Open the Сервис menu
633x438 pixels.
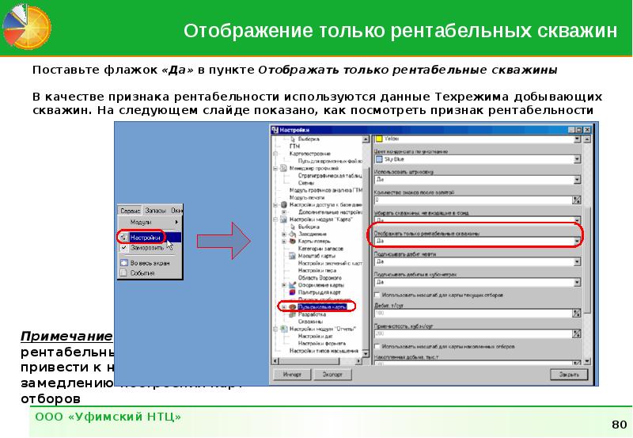click(x=131, y=211)
